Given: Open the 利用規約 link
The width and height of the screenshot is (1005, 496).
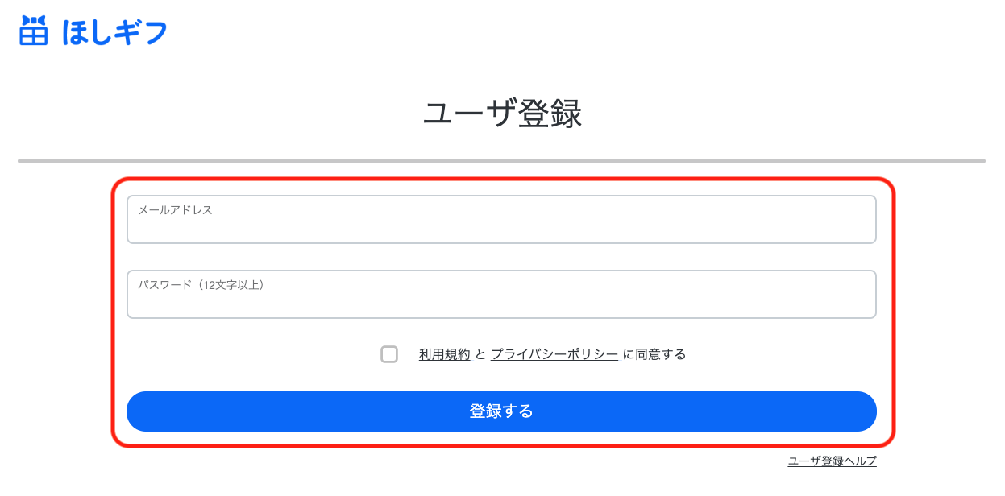Looking at the screenshot, I should 444,354.
